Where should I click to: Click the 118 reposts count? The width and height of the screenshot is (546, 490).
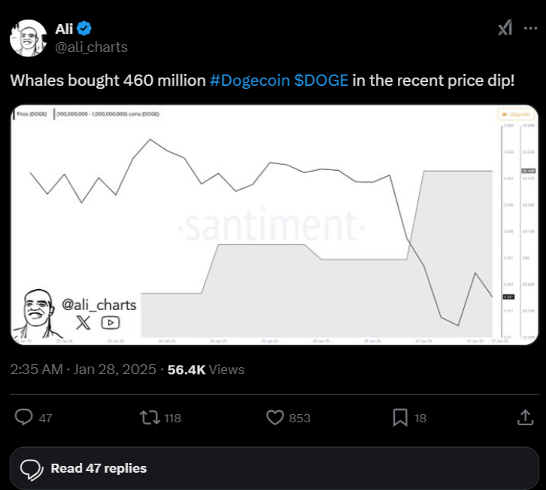172,418
